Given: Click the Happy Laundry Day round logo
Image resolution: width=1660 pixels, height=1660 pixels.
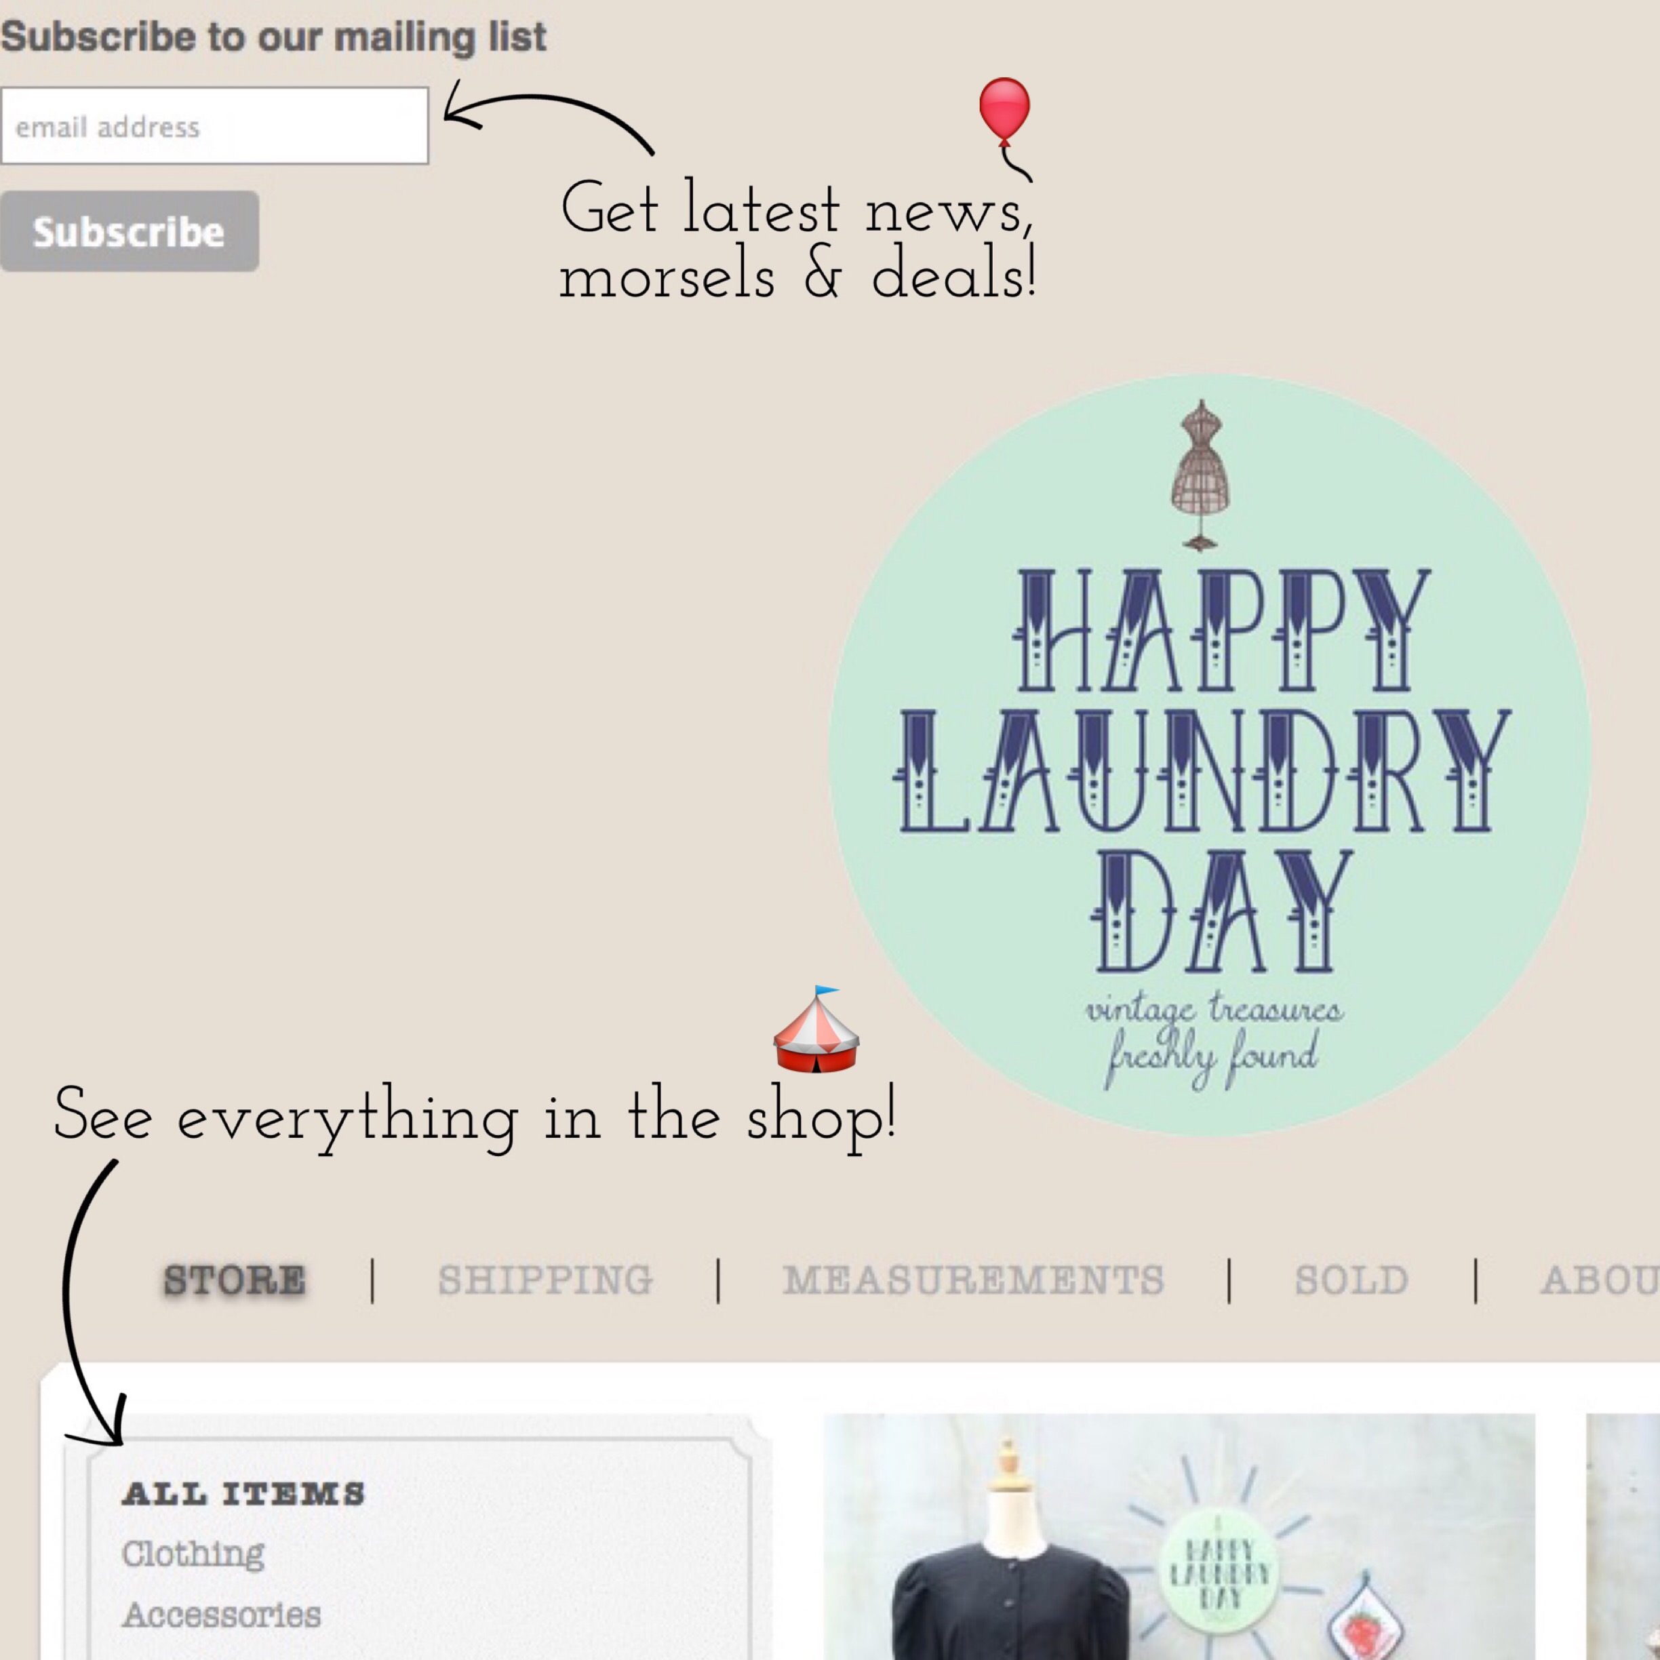Looking at the screenshot, I should [1209, 754].
